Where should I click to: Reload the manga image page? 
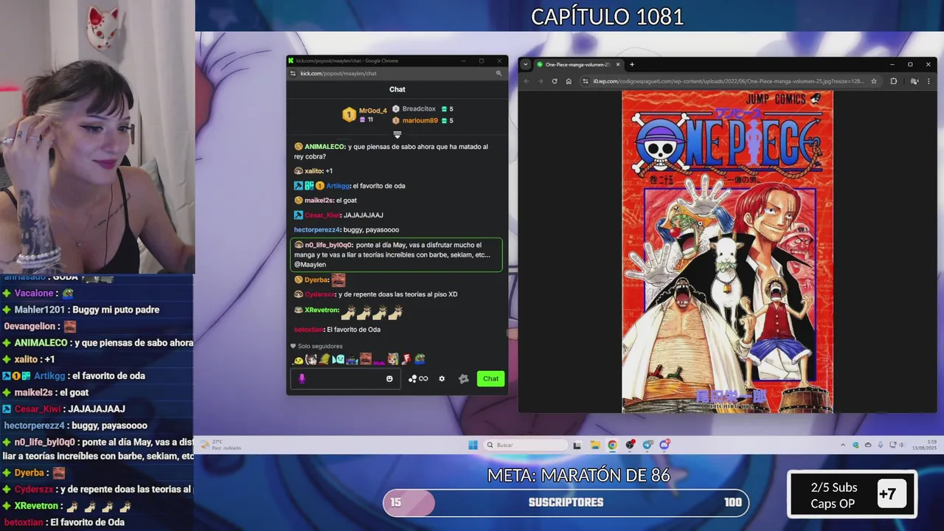pyautogui.click(x=555, y=81)
